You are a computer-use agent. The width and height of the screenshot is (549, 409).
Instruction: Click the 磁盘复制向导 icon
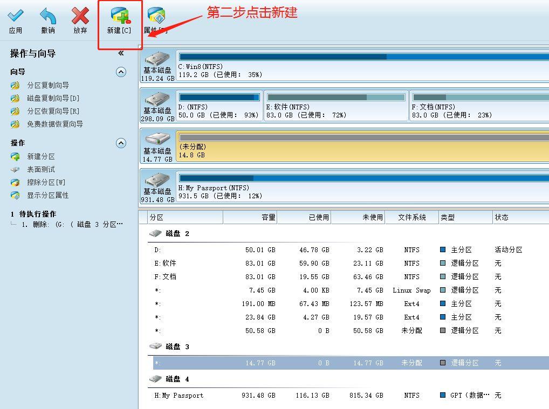click(15, 98)
